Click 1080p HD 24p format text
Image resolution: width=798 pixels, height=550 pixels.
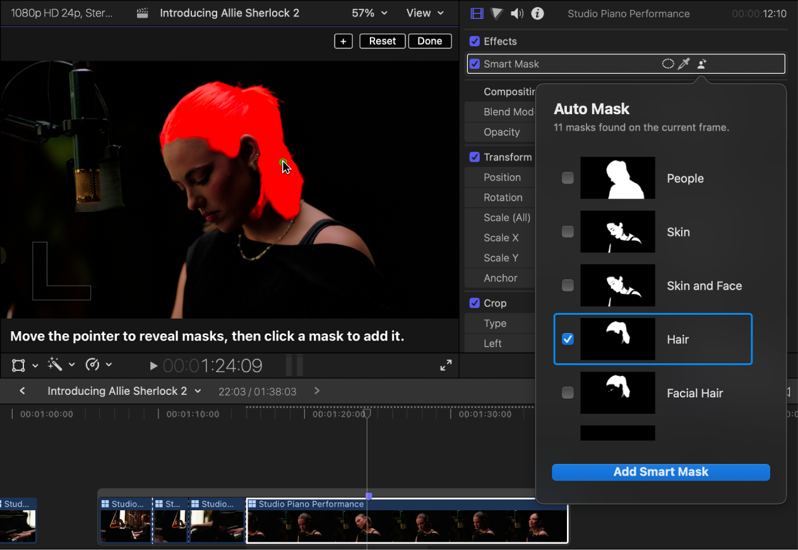pyautogui.click(x=62, y=13)
